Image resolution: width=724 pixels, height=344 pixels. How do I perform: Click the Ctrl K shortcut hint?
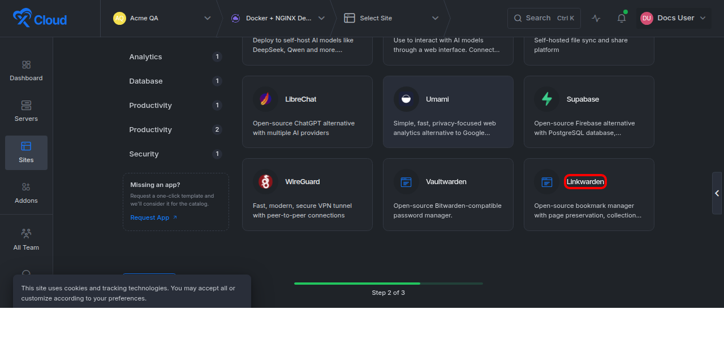[566, 18]
